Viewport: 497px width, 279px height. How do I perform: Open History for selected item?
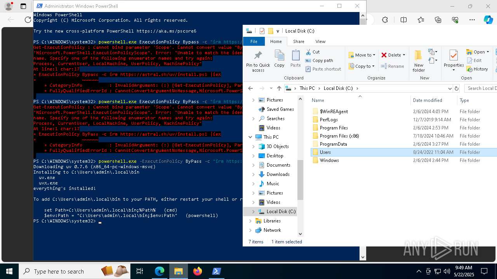(x=477, y=69)
